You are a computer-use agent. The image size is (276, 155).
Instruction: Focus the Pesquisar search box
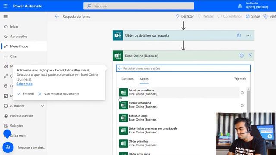(x=139, y=6)
